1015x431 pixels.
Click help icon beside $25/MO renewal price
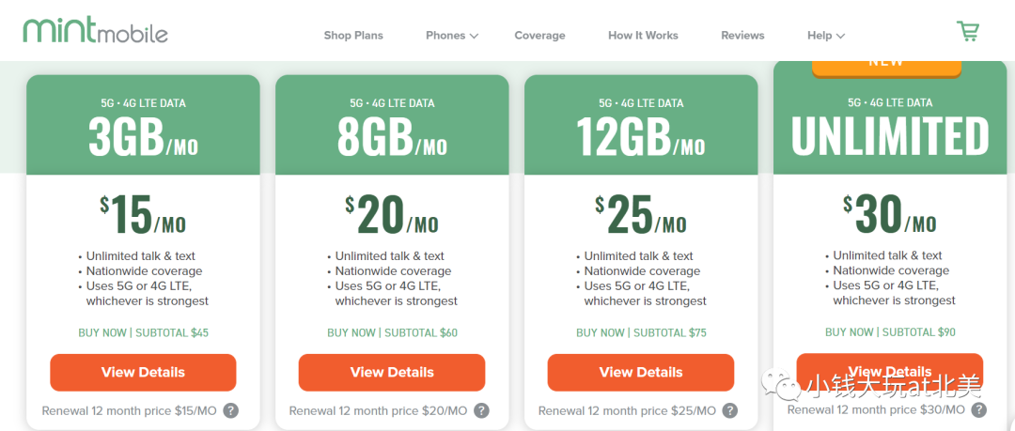coord(730,411)
